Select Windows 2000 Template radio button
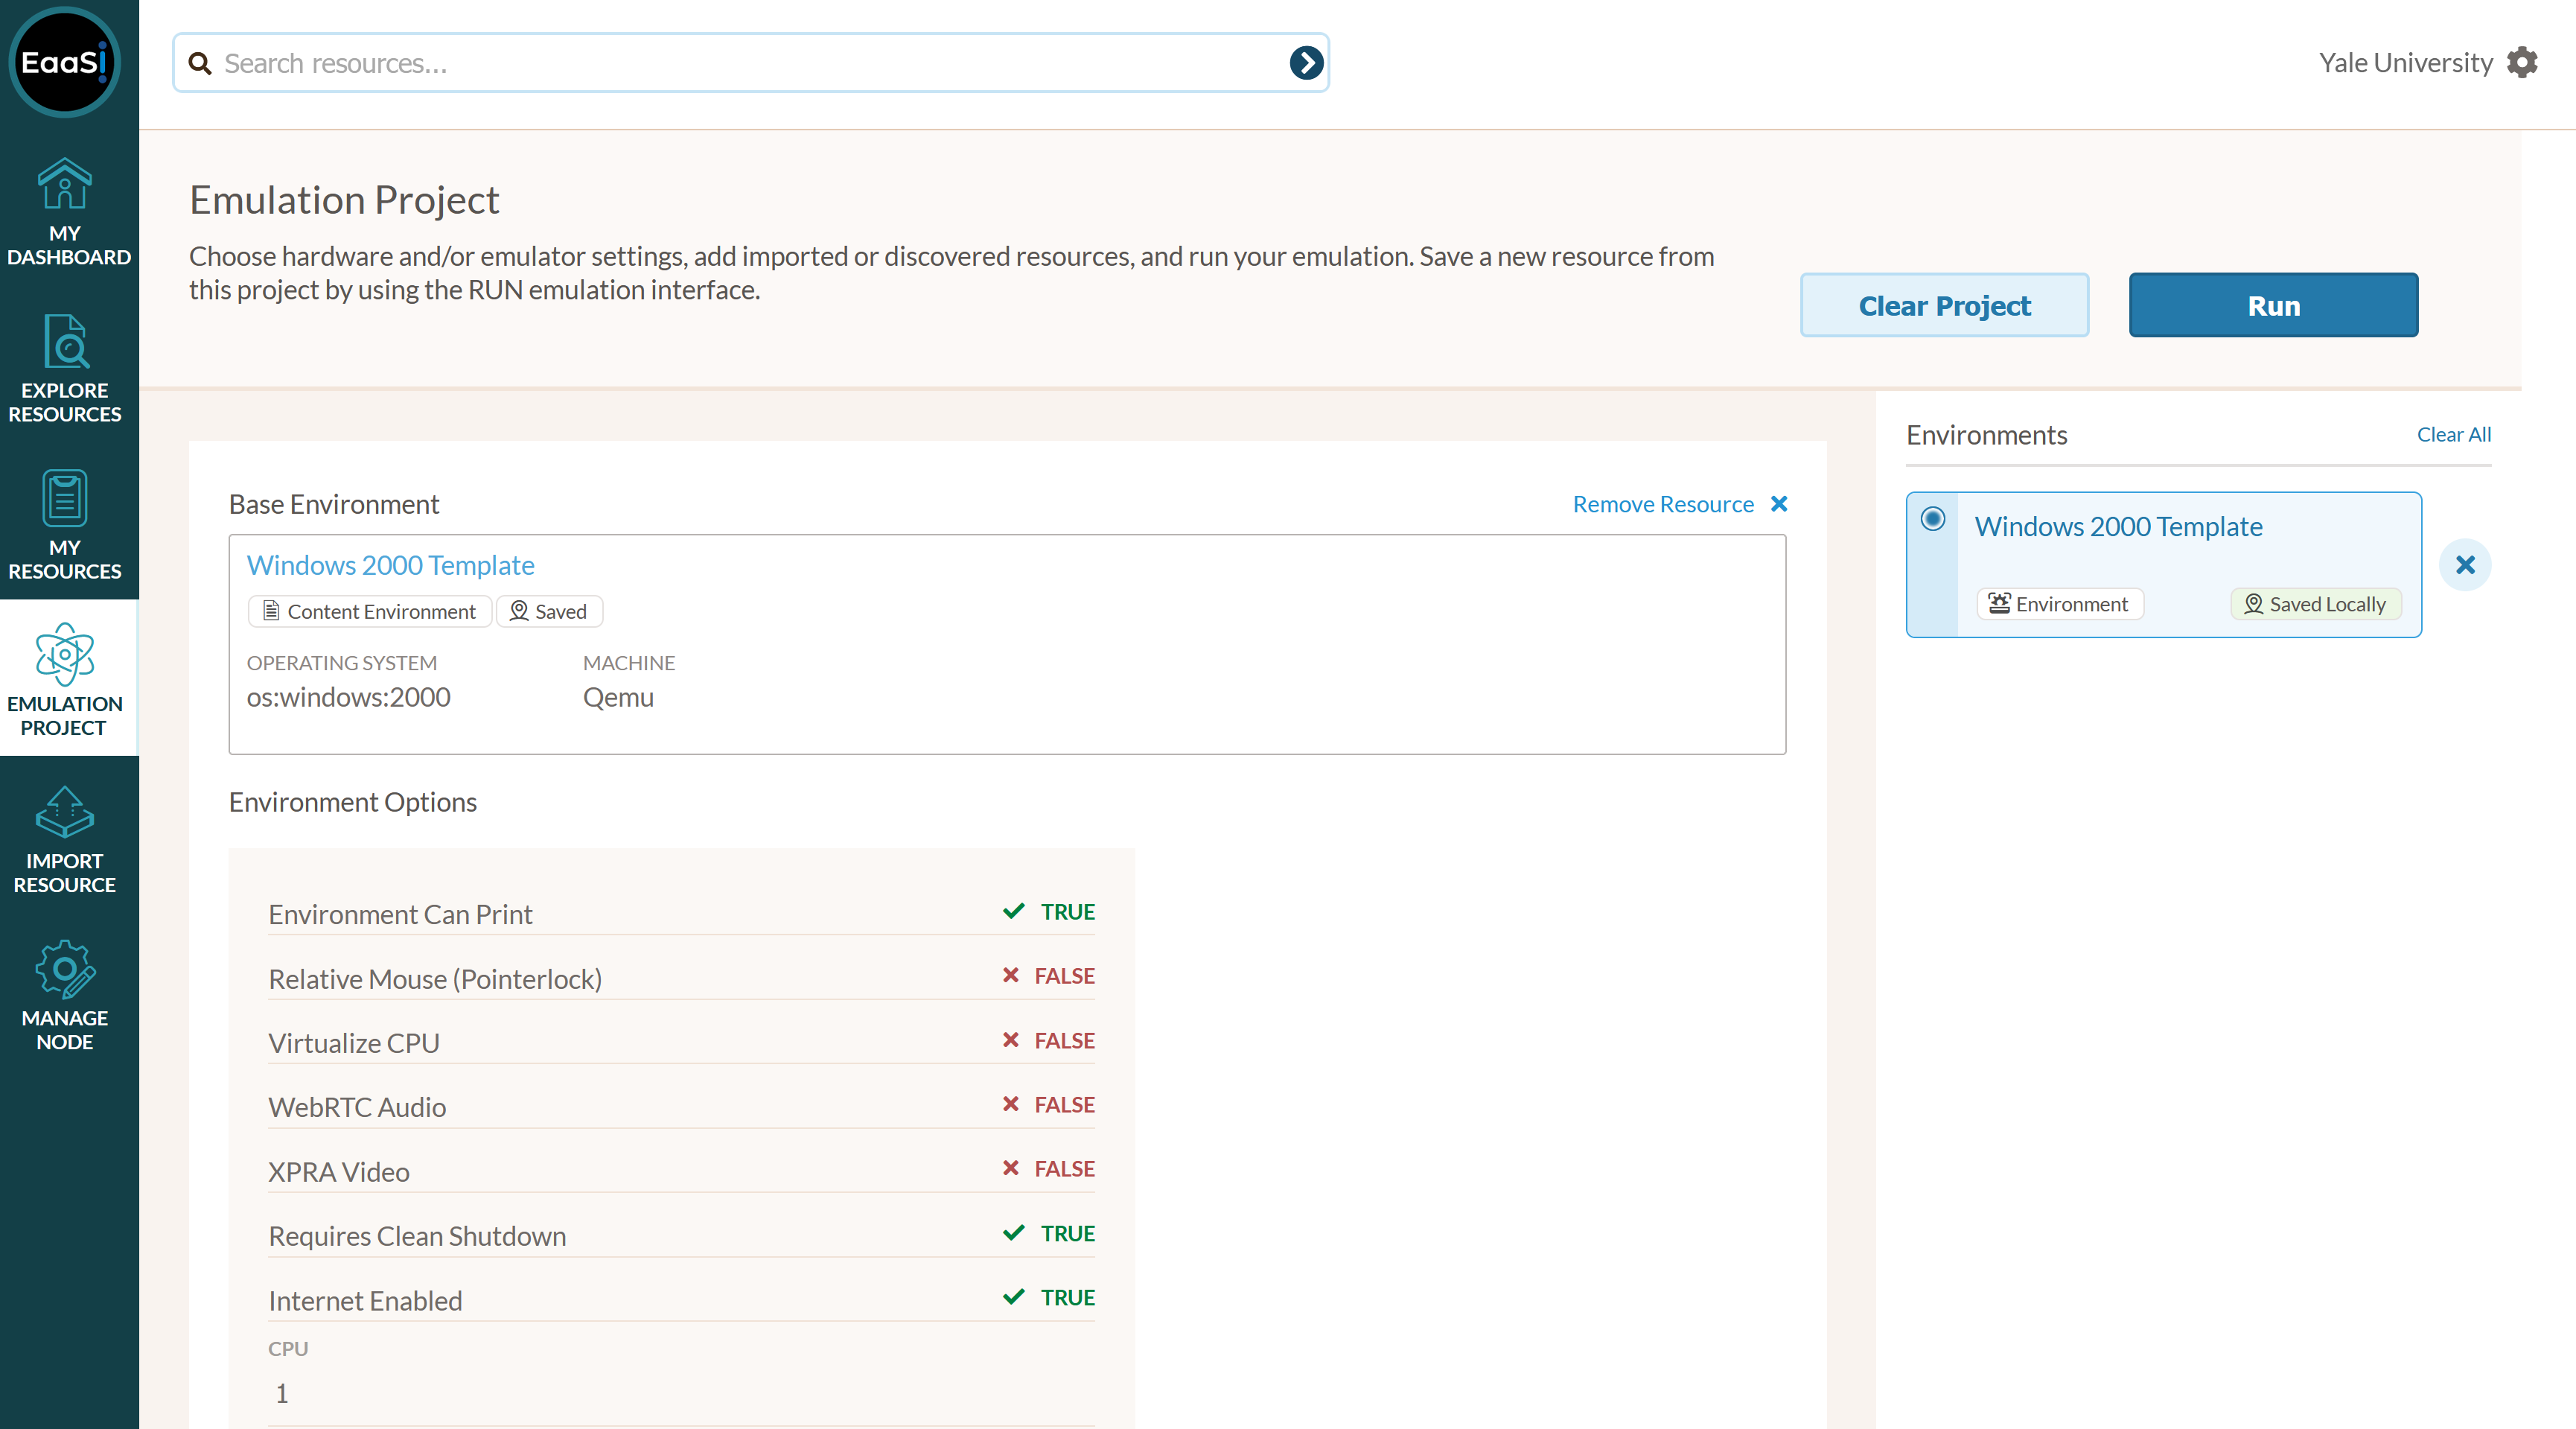2576x1429 pixels. [1933, 518]
